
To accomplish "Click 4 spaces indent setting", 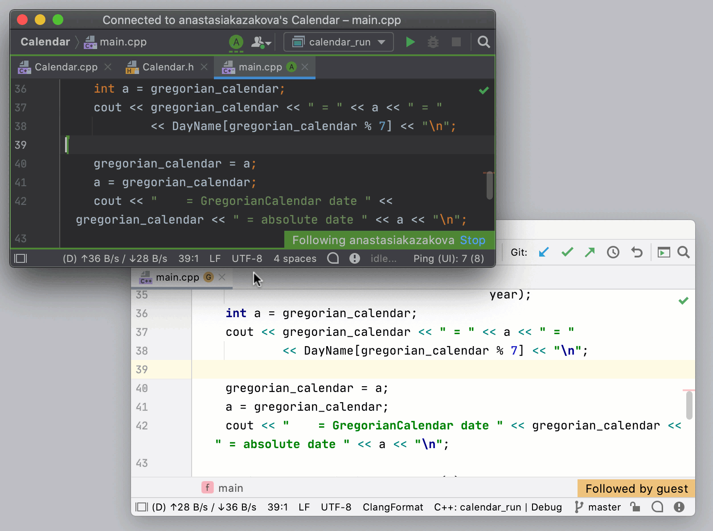I will tap(295, 258).
